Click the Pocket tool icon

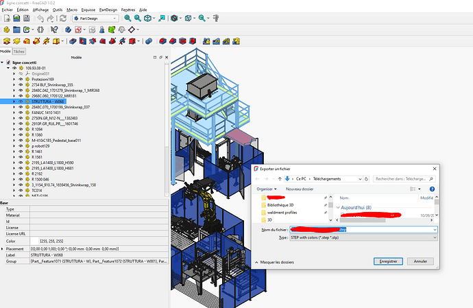tap(73, 41)
